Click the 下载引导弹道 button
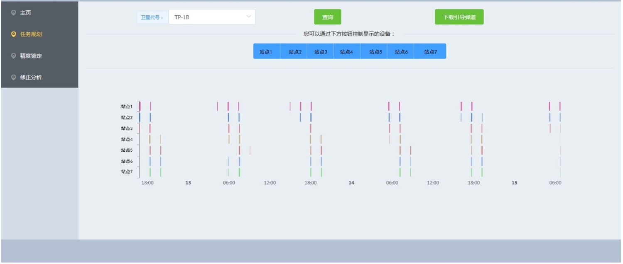 [459, 17]
